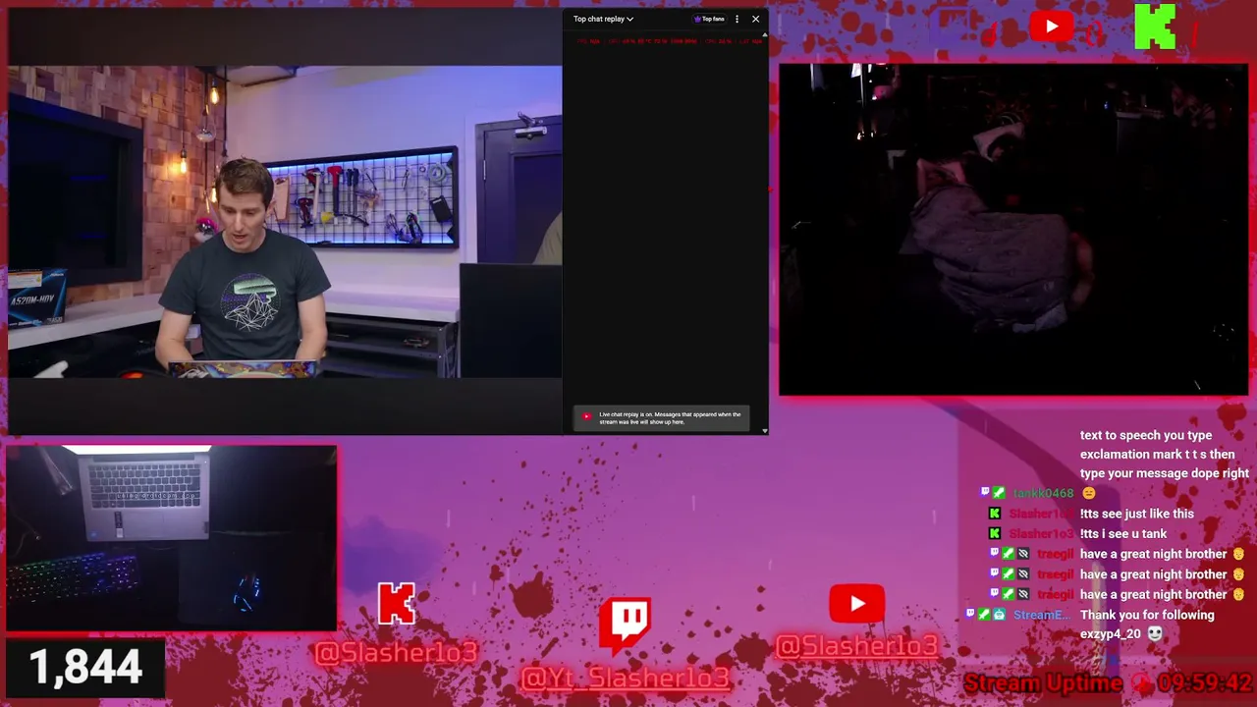Viewport: 1257px width, 707px height.
Task: Click the StreamE... username in chat
Action: pyautogui.click(x=1041, y=616)
